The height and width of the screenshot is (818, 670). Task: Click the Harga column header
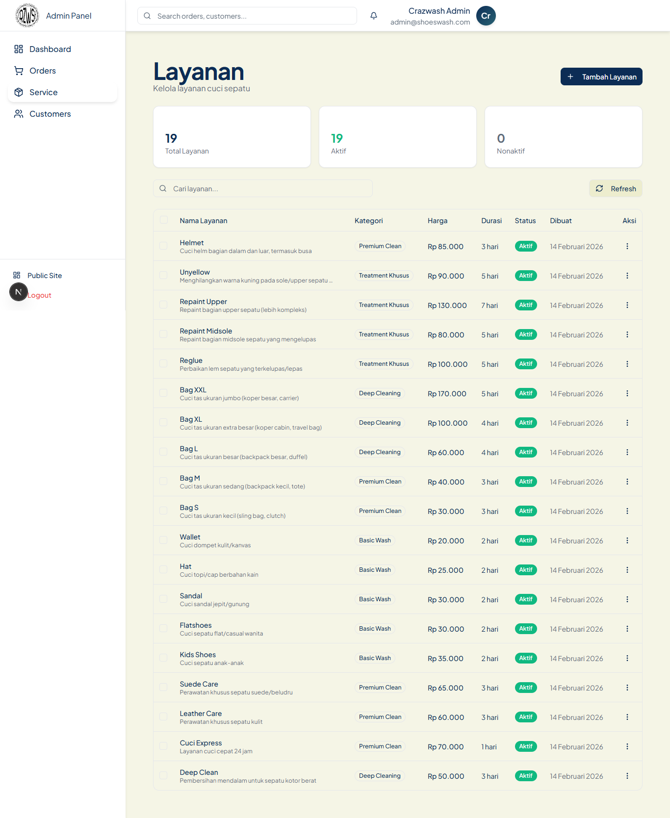pyautogui.click(x=438, y=221)
